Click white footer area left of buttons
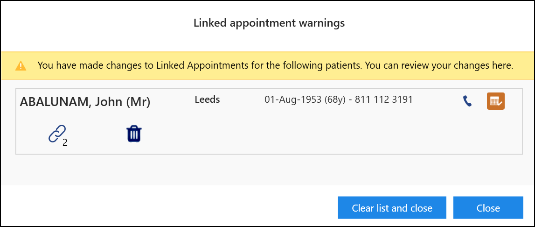The width and height of the screenshot is (535, 227). (163, 208)
